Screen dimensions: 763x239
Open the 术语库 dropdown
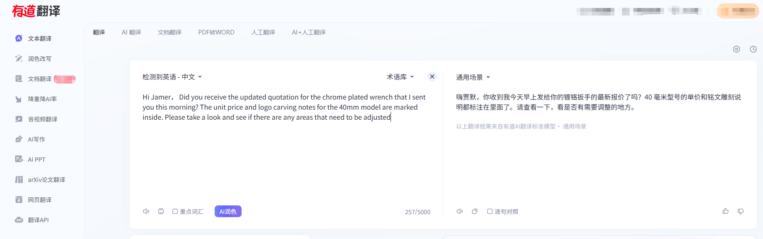[400, 77]
